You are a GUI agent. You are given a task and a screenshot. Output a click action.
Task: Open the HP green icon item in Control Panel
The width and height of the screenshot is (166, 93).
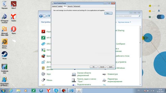[x=43, y=38]
